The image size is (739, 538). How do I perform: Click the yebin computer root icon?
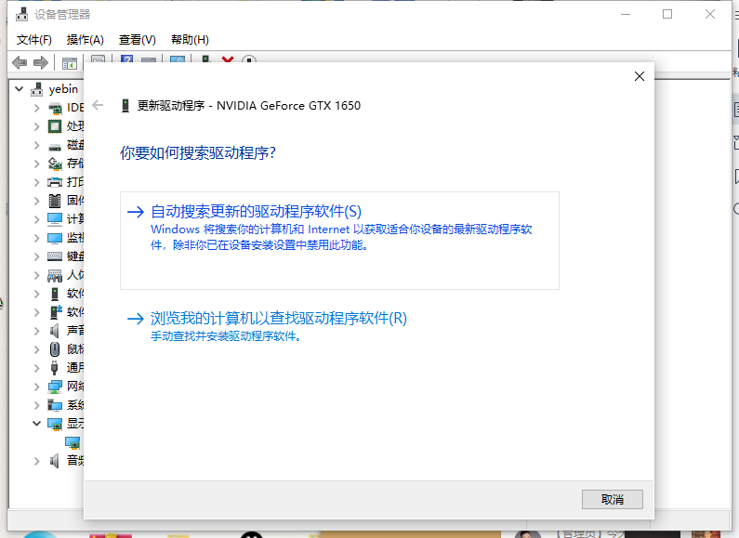point(37,89)
